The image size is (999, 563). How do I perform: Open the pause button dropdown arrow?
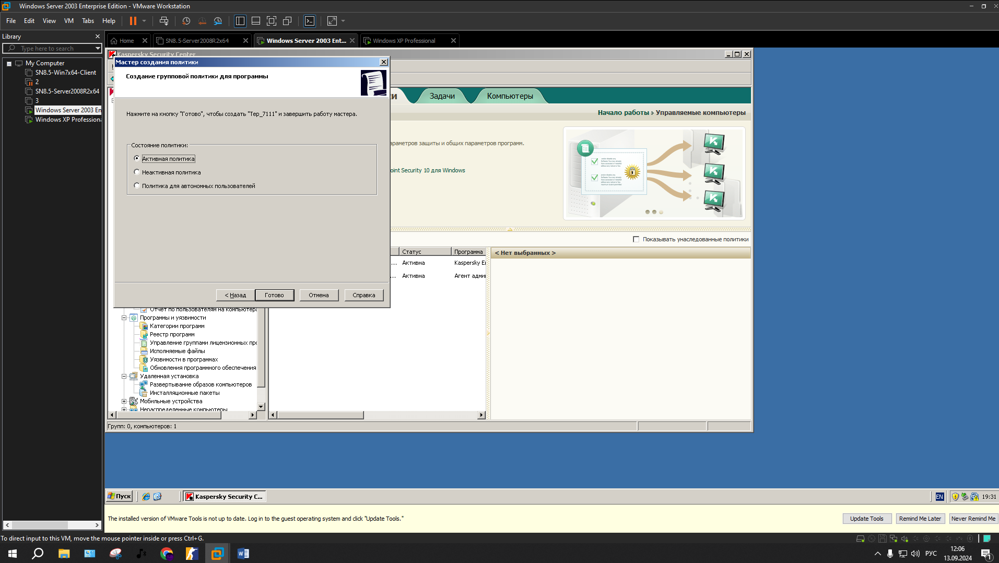click(x=144, y=21)
